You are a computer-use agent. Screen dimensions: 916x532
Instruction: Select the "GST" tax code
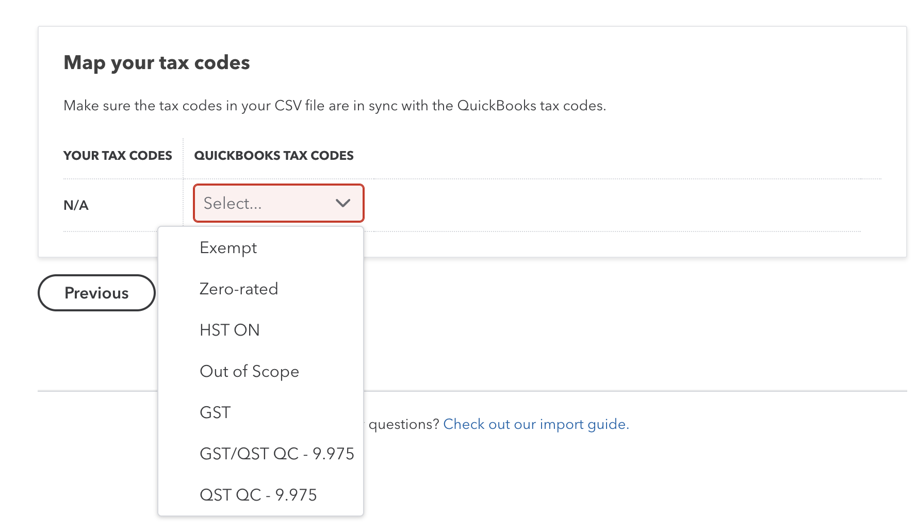pos(215,412)
